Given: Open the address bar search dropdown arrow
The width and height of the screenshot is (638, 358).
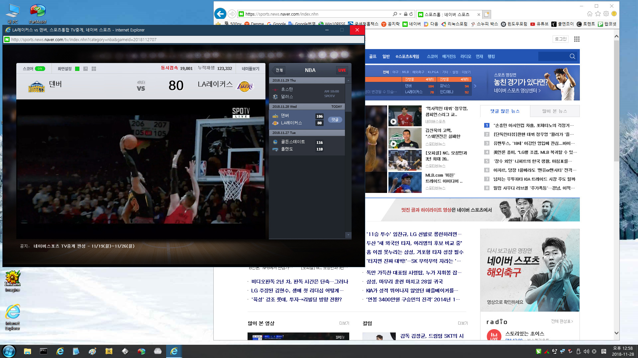Looking at the screenshot, I should [x=400, y=14].
